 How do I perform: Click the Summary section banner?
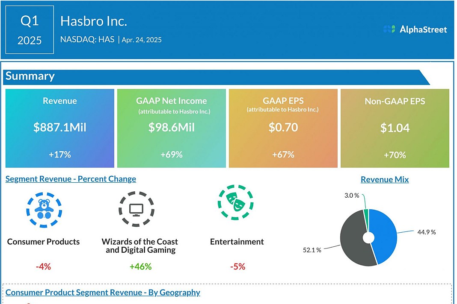(216, 77)
